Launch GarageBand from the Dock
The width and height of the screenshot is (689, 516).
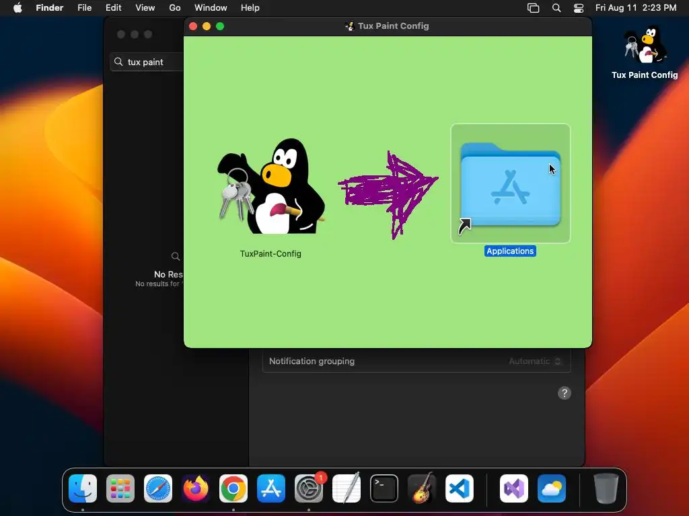click(422, 488)
